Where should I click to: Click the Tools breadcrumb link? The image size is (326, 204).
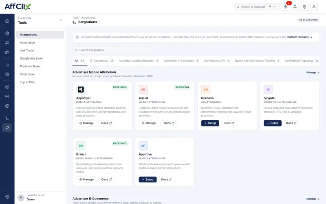coord(75,18)
